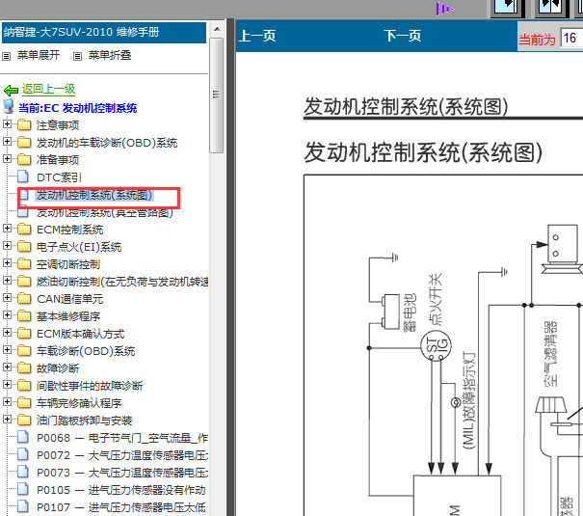The height and width of the screenshot is (516, 583).
Task: Go to 下一页 next page
Action: (402, 36)
